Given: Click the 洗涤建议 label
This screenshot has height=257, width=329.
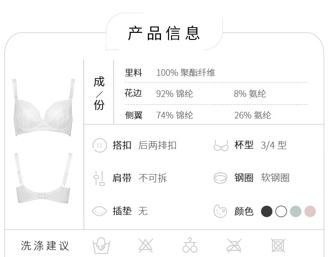Looking at the screenshot, I should point(45,246).
